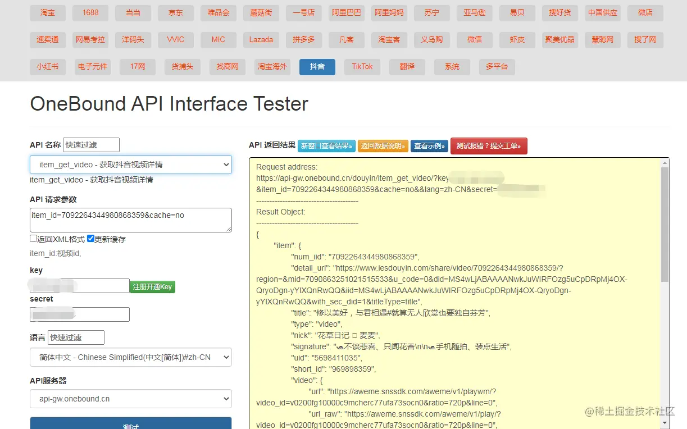
Task: Open the 凡客 tab
Action: (347, 40)
